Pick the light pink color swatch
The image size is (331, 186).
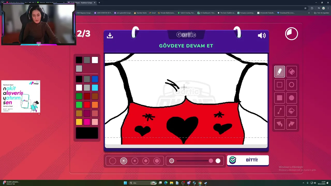[95, 122]
